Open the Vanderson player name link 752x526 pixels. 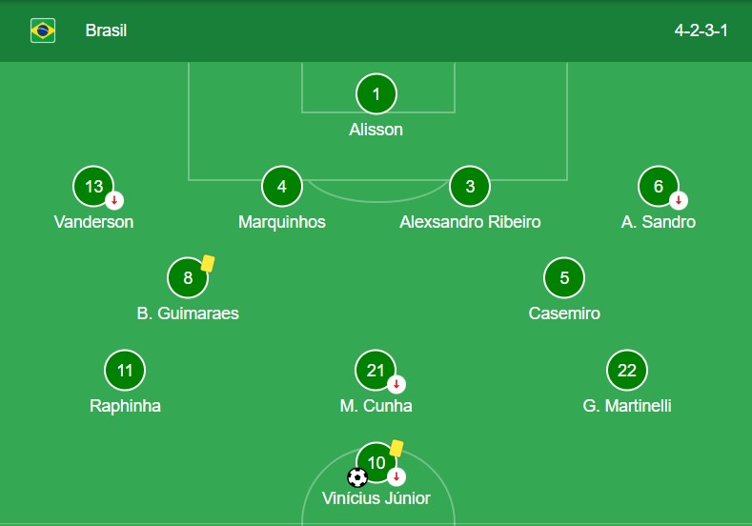93,222
